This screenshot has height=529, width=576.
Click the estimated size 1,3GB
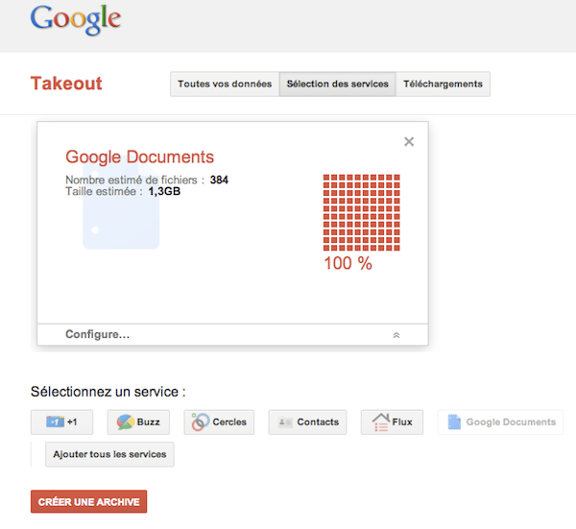(164, 191)
